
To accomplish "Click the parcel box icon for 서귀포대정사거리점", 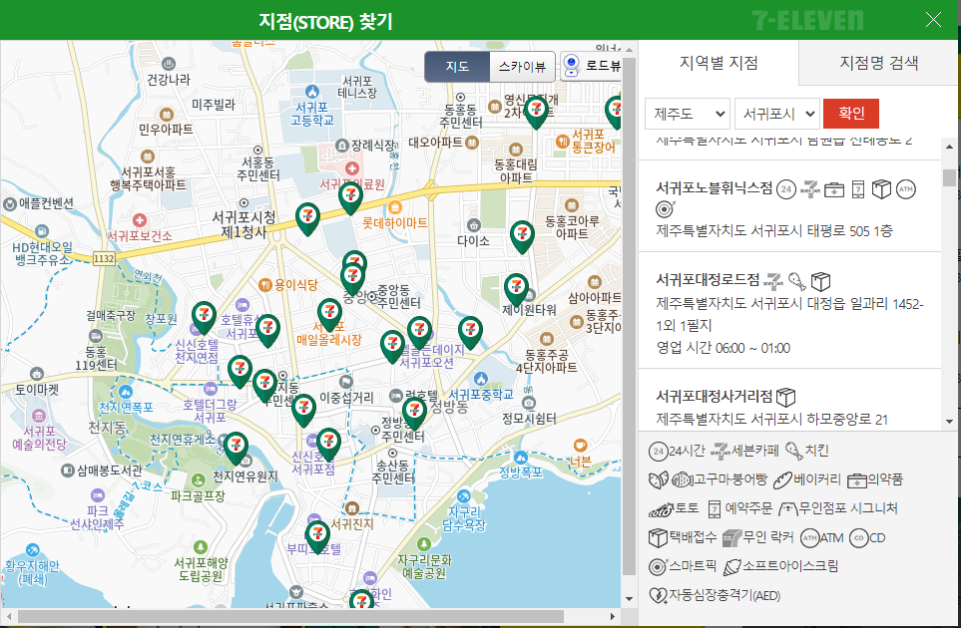I will click(785, 398).
